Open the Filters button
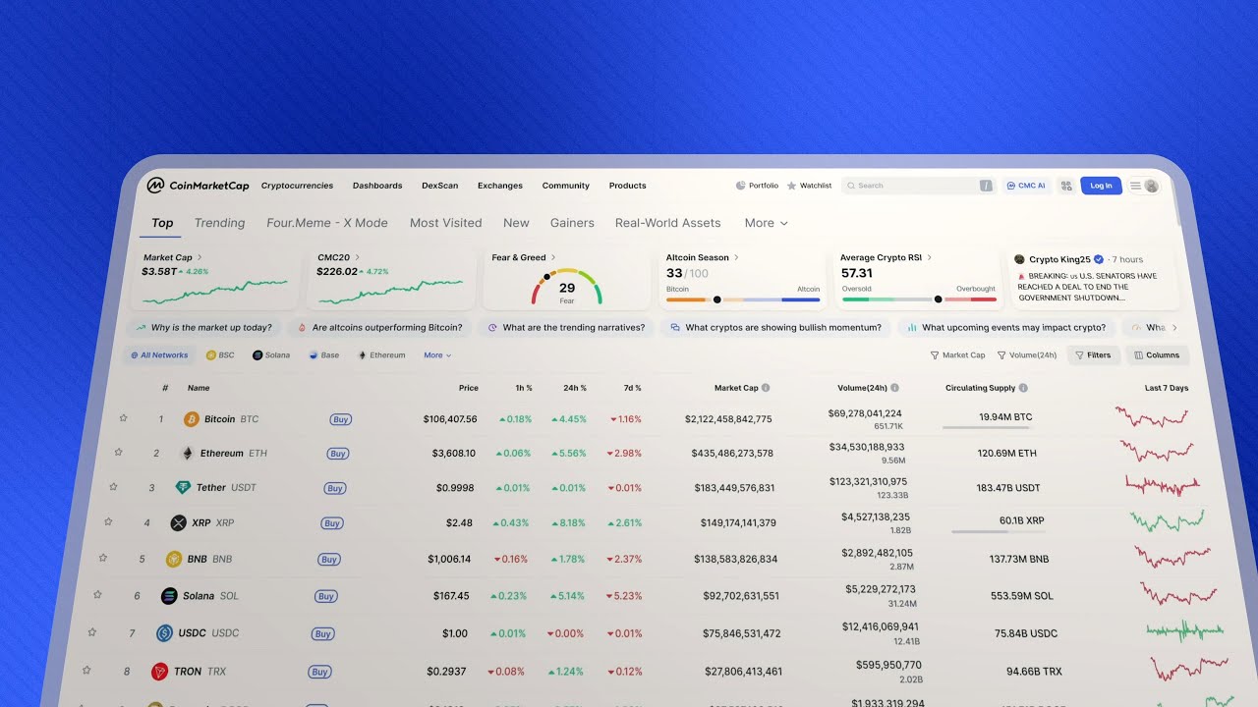 pyautogui.click(x=1093, y=355)
